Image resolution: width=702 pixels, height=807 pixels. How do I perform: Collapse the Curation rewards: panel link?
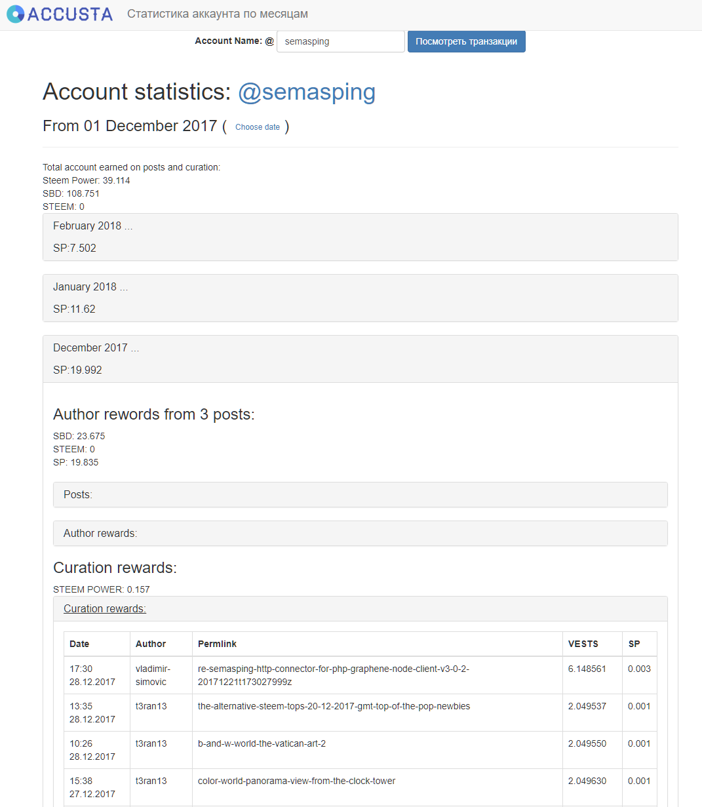[105, 608]
